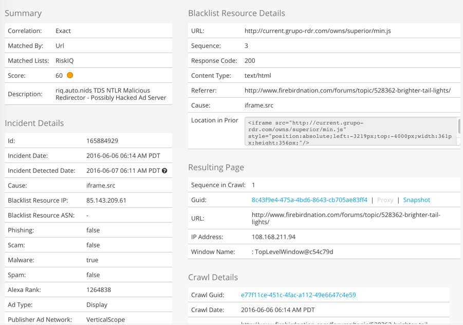Click the "Response Code:" label
This screenshot has width=463, height=325.
coord(214,61)
